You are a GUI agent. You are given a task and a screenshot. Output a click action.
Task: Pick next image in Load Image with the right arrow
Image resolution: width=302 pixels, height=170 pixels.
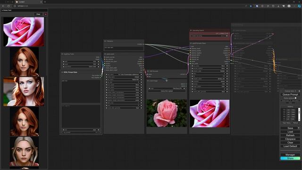[184, 88]
